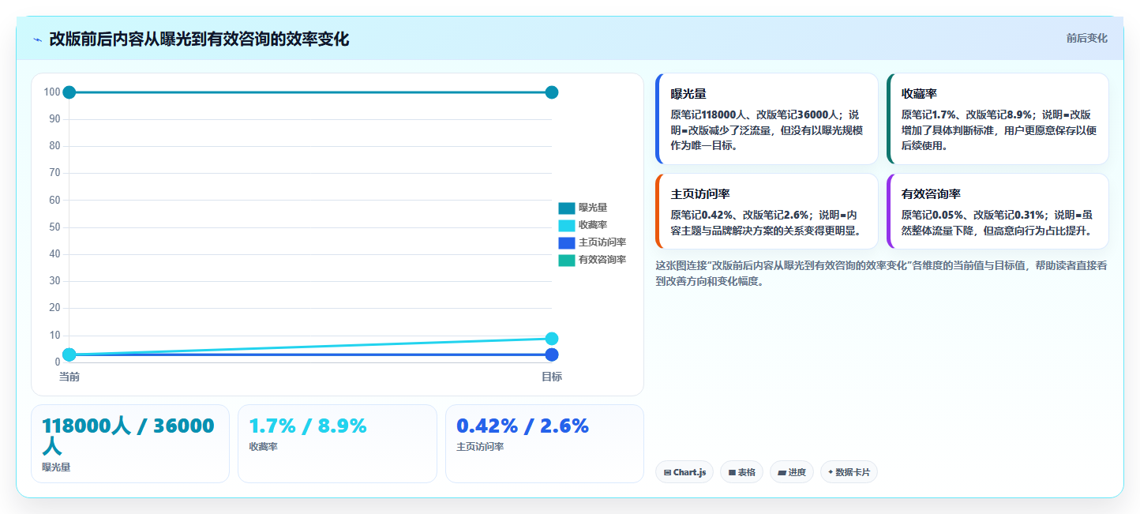Click the 当前 x-axis label

pyautogui.click(x=69, y=377)
